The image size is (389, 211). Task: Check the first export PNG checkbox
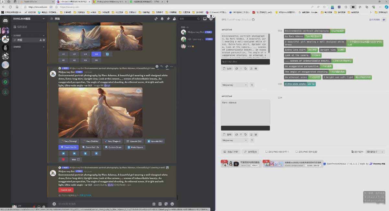[x=266, y=152]
